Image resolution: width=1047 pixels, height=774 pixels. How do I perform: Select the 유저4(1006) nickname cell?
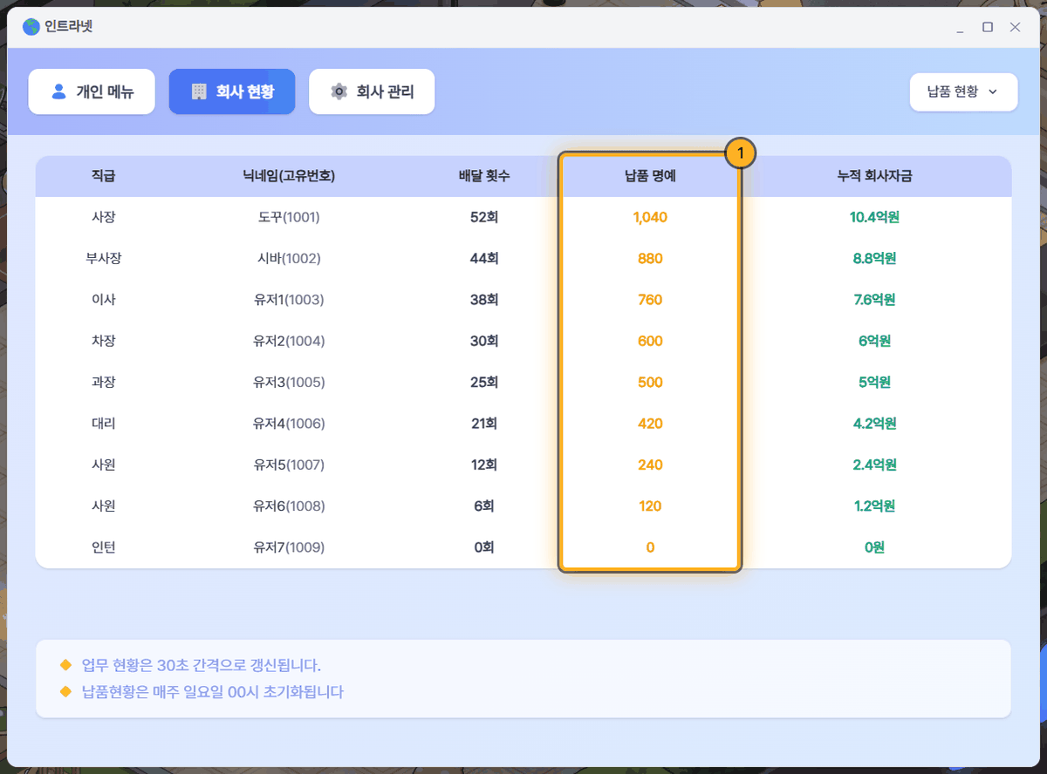click(x=289, y=424)
